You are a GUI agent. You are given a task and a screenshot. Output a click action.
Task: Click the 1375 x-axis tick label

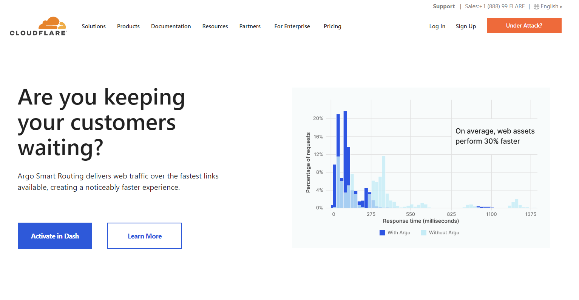tap(531, 214)
